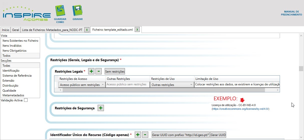Viewport: 304px width, 140px height.
Task: Click Gerar UUID com prefixo button
Action: 181,135
